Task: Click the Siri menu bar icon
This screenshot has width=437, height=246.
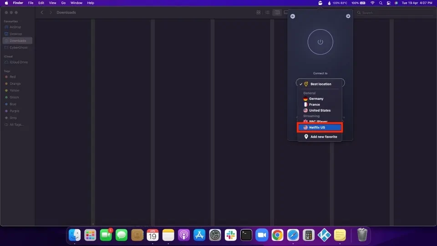Action: 396,3
